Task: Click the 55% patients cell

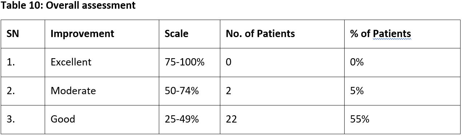Action: click(x=402, y=119)
